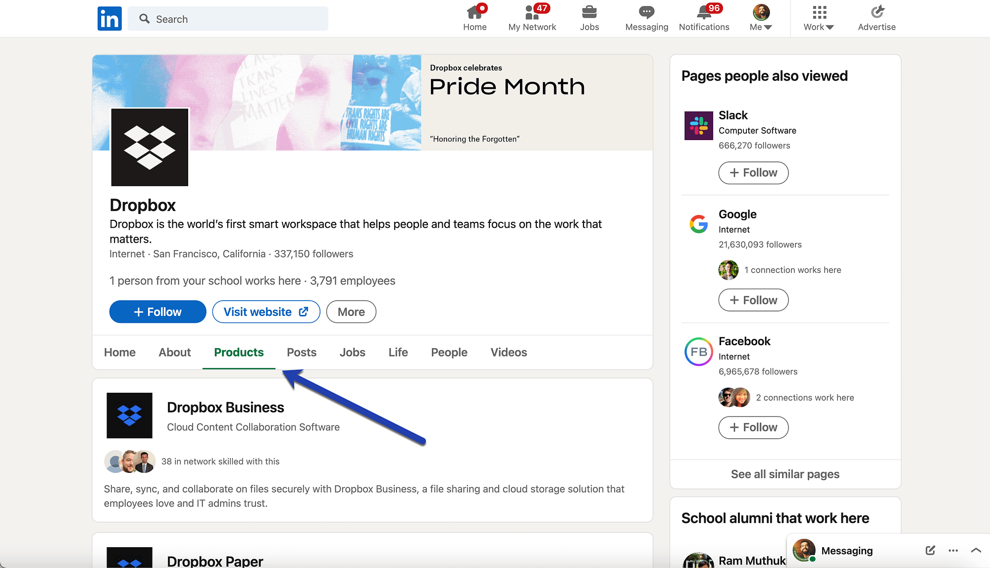The height and width of the screenshot is (568, 990).
Task: Expand the Messaging panel chevron
Action: pos(976,550)
